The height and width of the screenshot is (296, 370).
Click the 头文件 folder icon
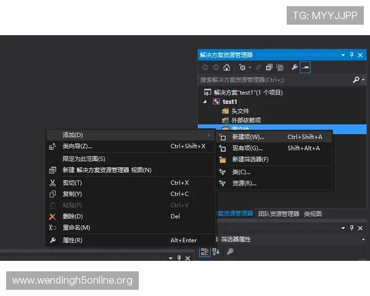click(225, 111)
